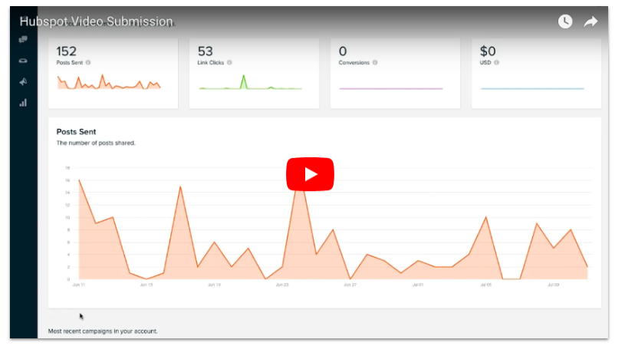Screen dimensions: 625x356
Task: Click 'Most recent campaigns in your account.' text
Action: click(x=103, y=331)
